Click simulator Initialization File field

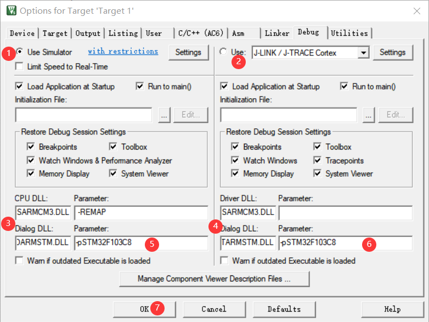[84, 115]
